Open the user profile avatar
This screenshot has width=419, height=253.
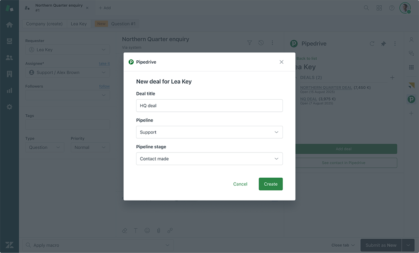pos(405,8)
